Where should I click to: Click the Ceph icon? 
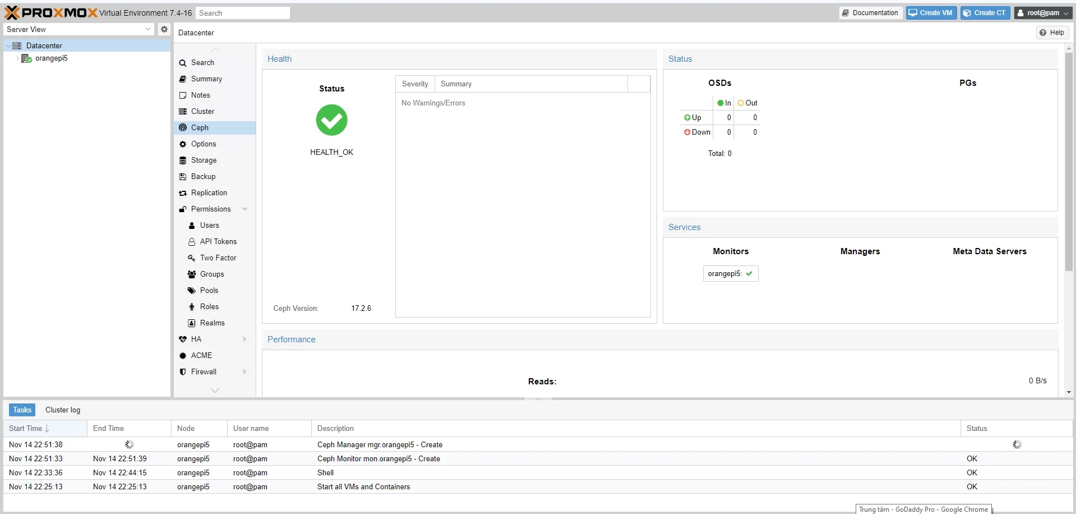(183, 128)
